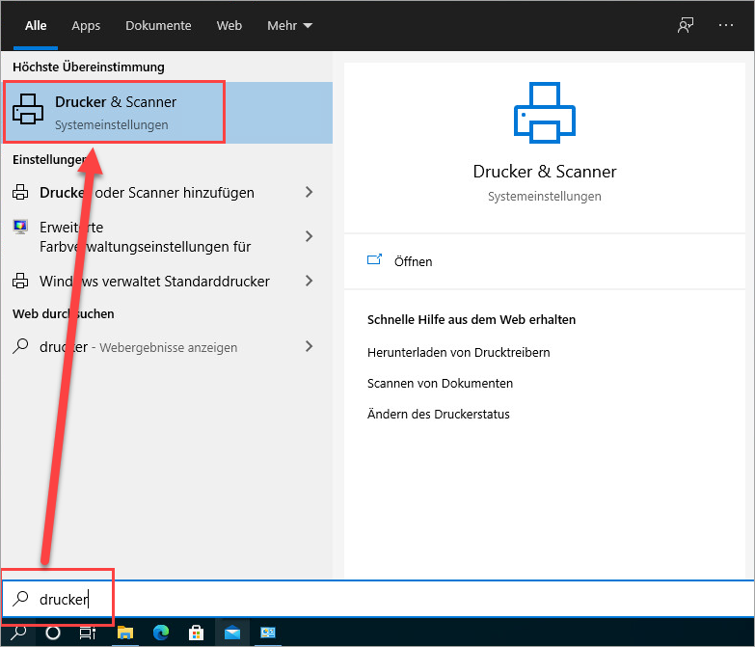Open the last taskbar app with monitor icon
The image size is (755, 647).
268,633
